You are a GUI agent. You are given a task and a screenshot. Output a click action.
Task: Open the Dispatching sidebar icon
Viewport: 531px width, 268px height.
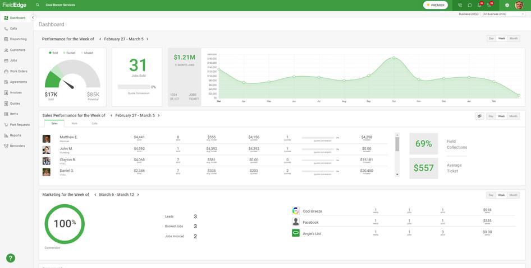6,39
